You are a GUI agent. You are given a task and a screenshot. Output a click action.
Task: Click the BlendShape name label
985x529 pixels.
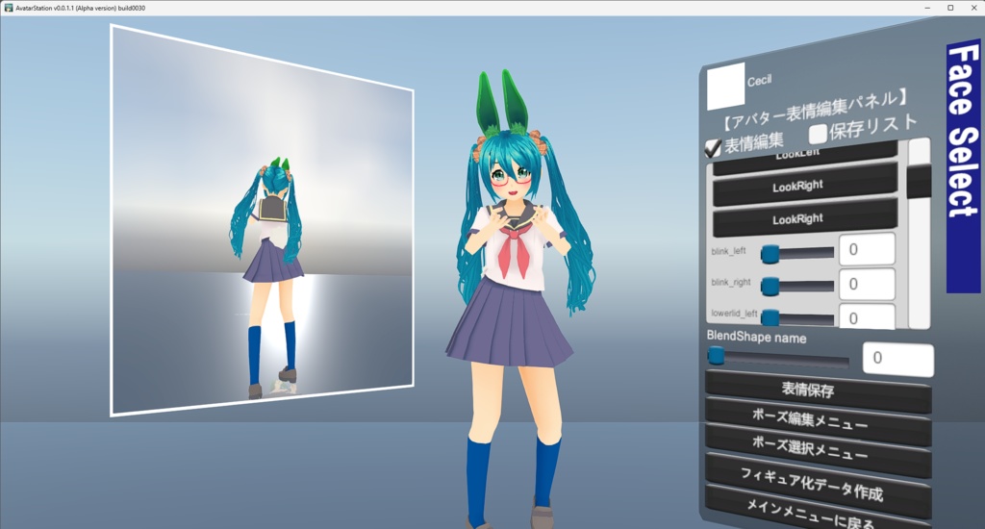coord(756,337)
